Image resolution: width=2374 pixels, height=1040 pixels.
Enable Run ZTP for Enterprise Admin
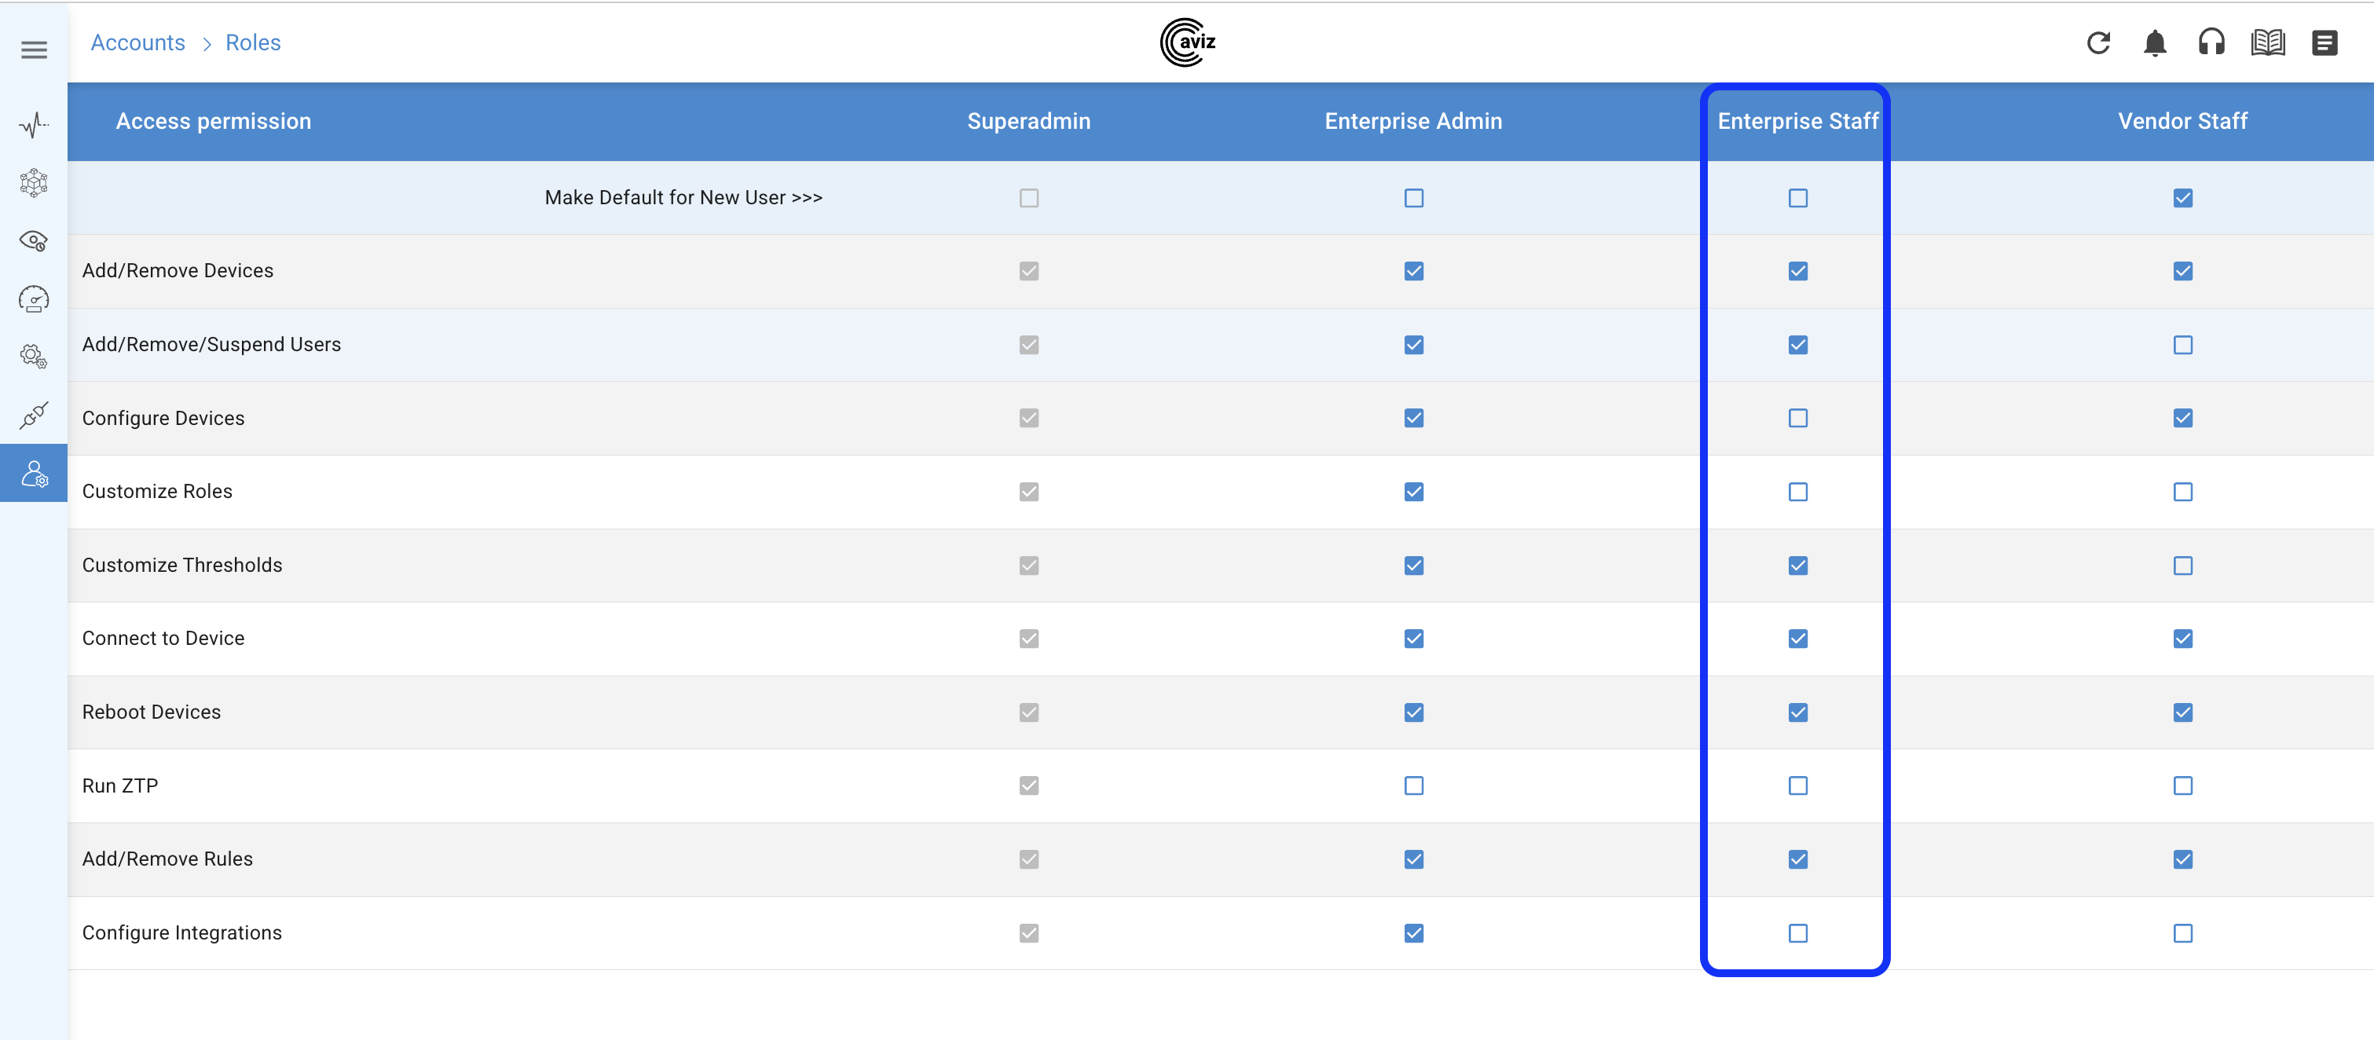click(1412, 785)
